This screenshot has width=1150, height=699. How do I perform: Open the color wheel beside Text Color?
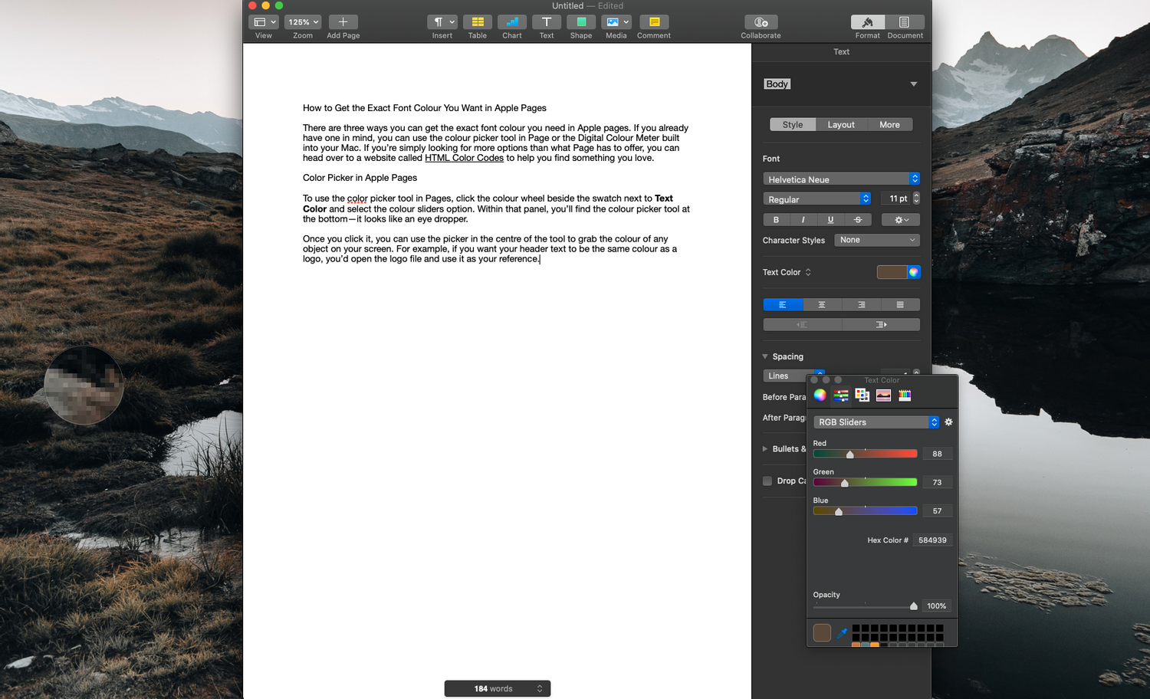(914, 272)
